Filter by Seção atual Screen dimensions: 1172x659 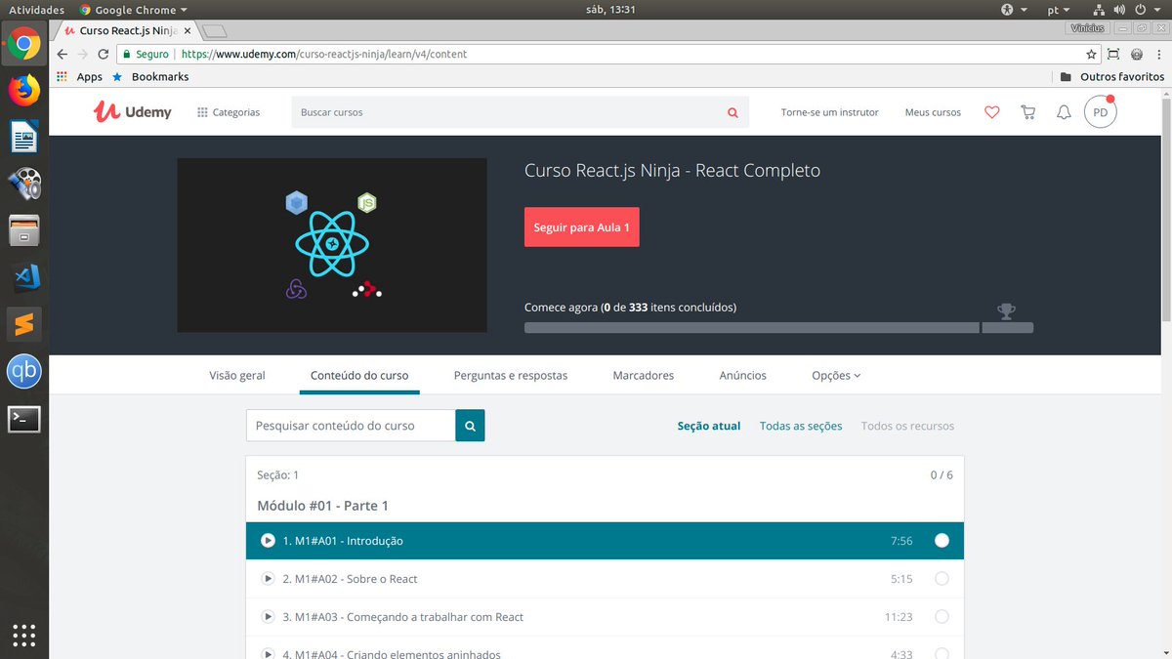click(709, 426)
